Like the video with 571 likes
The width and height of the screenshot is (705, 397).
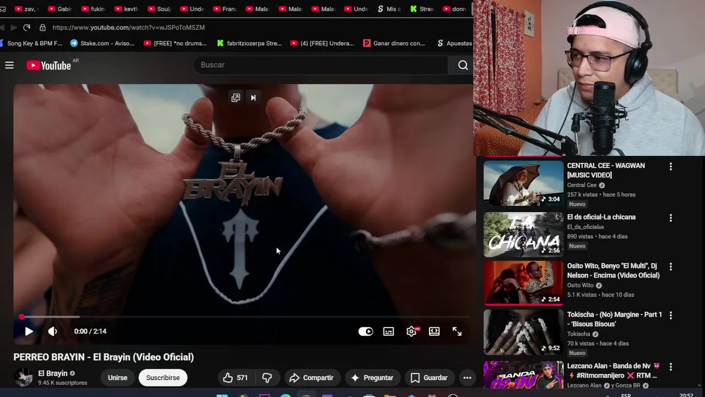point(235,378)
